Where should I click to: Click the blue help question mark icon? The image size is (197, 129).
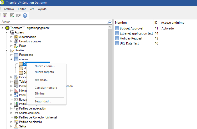(x=25, y=16)
